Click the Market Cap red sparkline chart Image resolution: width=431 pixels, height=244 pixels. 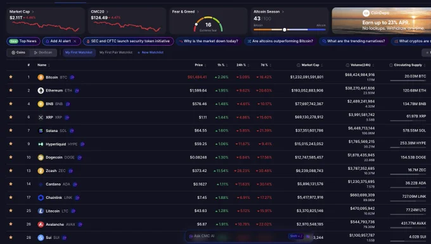[x=46, y=27]
